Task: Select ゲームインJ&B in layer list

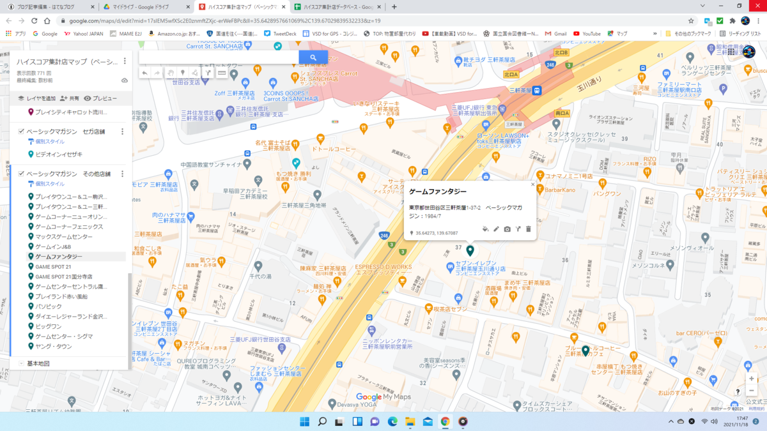Action: (x=53, y=246)
